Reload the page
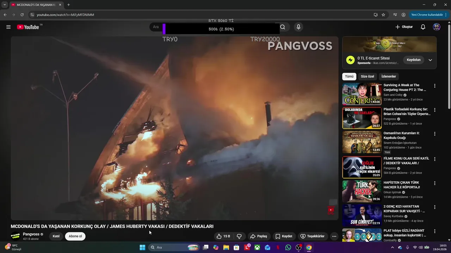This screenshot has width=451, height=253. (x=22, y=15)
